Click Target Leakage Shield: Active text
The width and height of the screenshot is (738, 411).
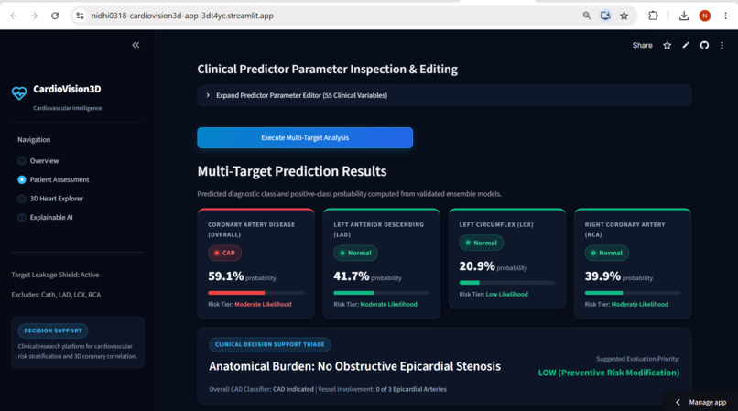(55, 275)
